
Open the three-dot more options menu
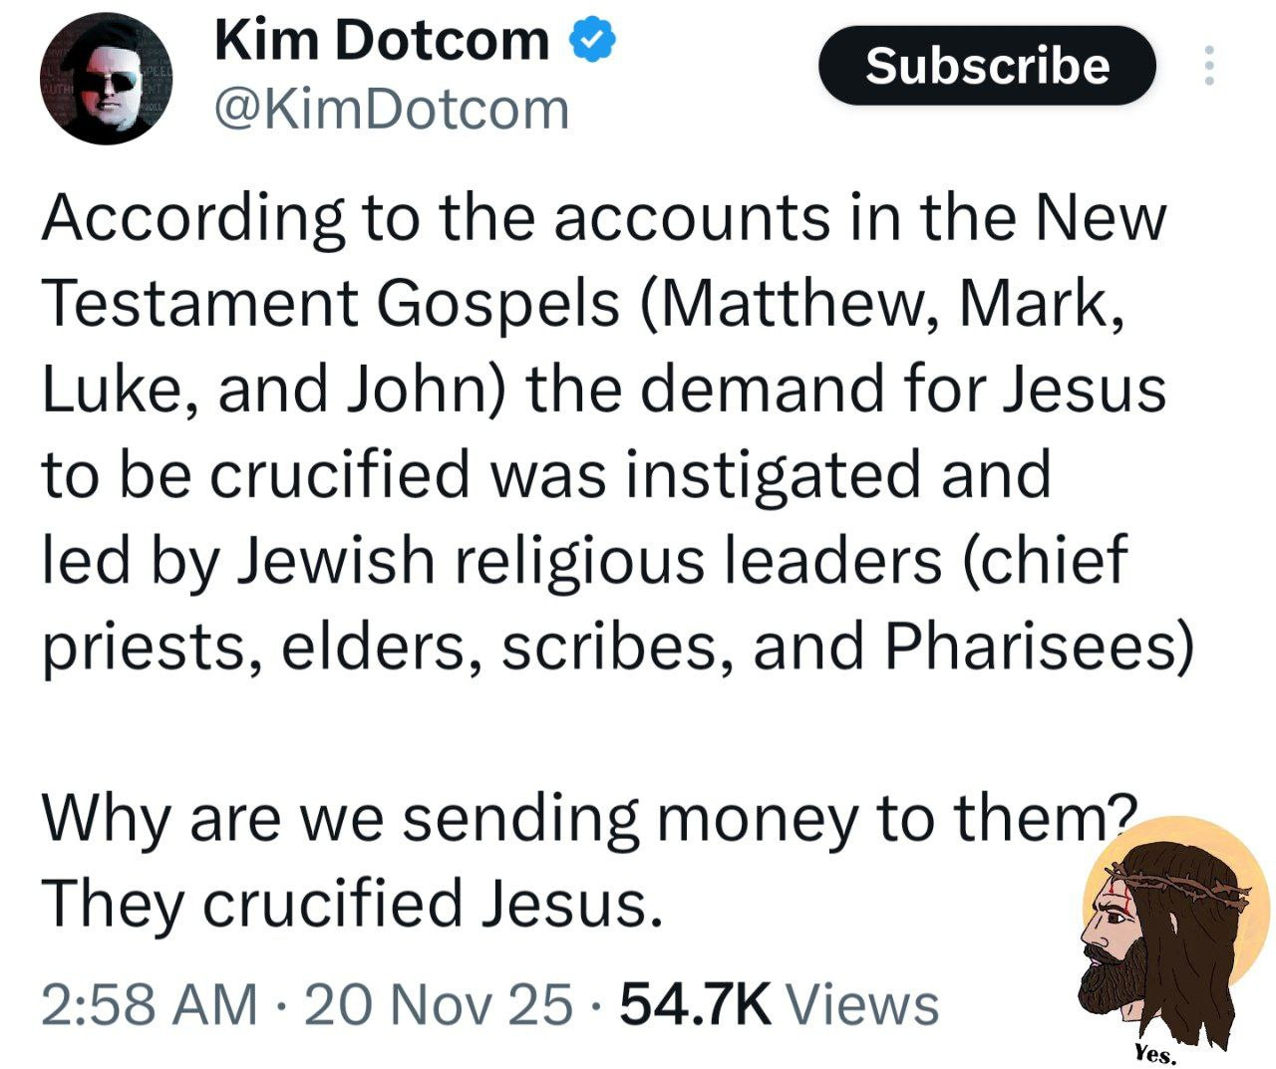pyautogui.click(x=1209, y=66)
